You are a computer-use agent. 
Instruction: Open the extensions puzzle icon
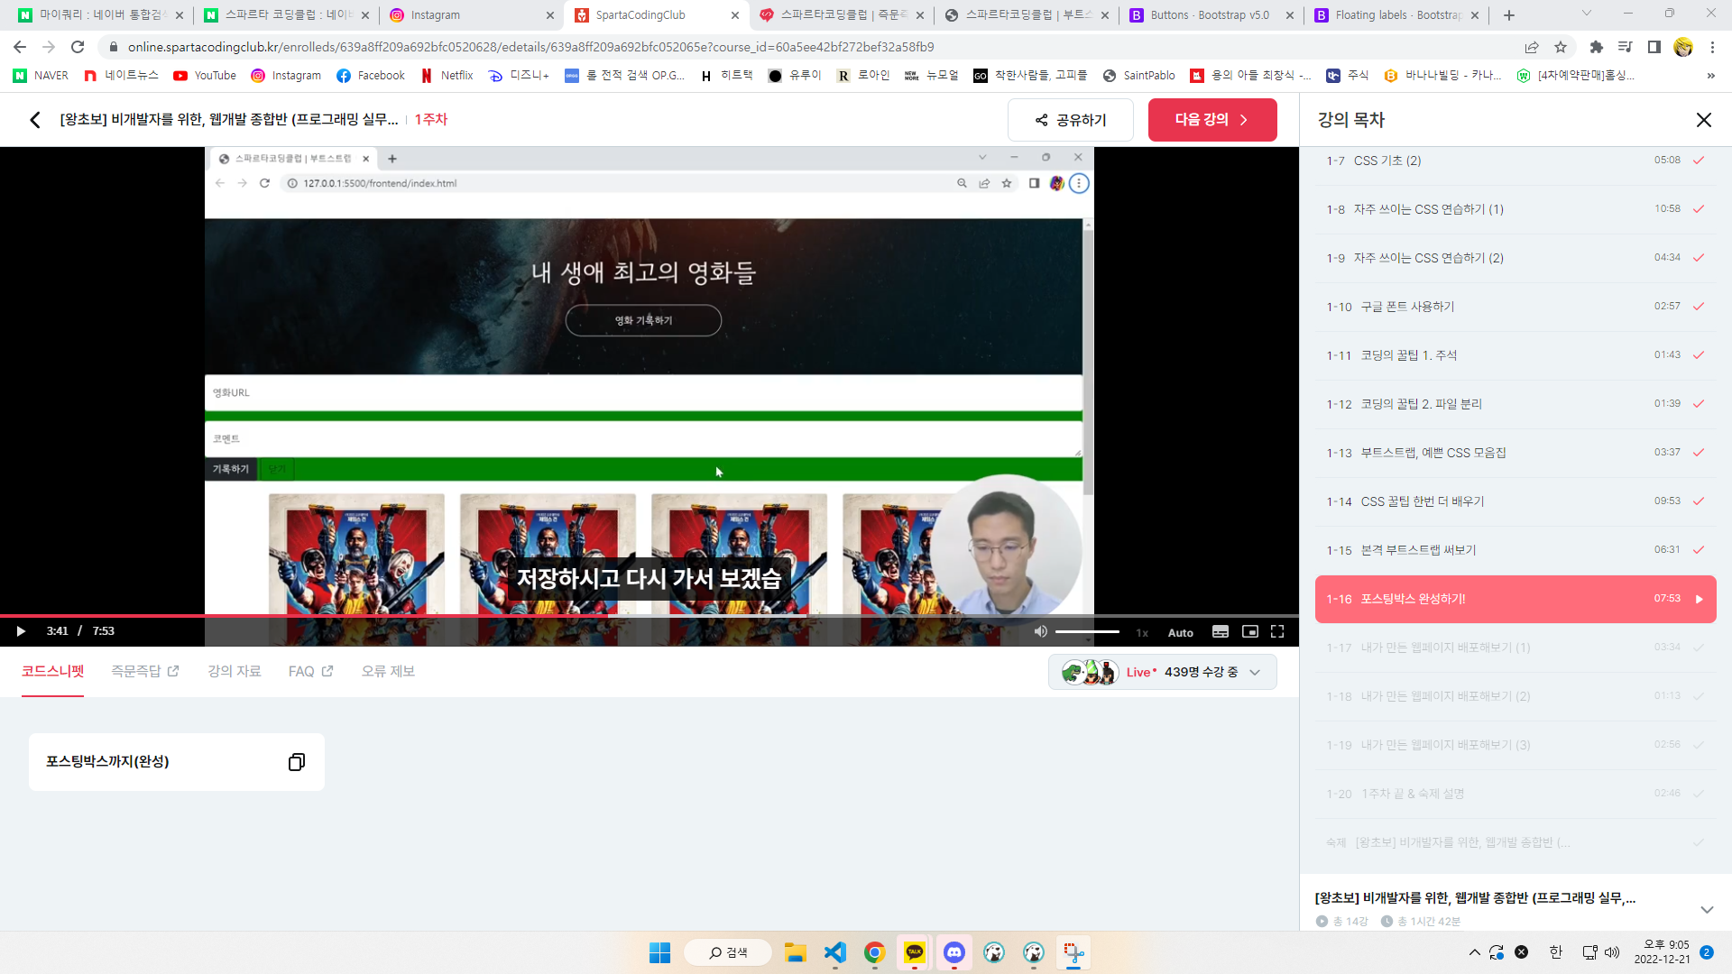coord(1596,47)
